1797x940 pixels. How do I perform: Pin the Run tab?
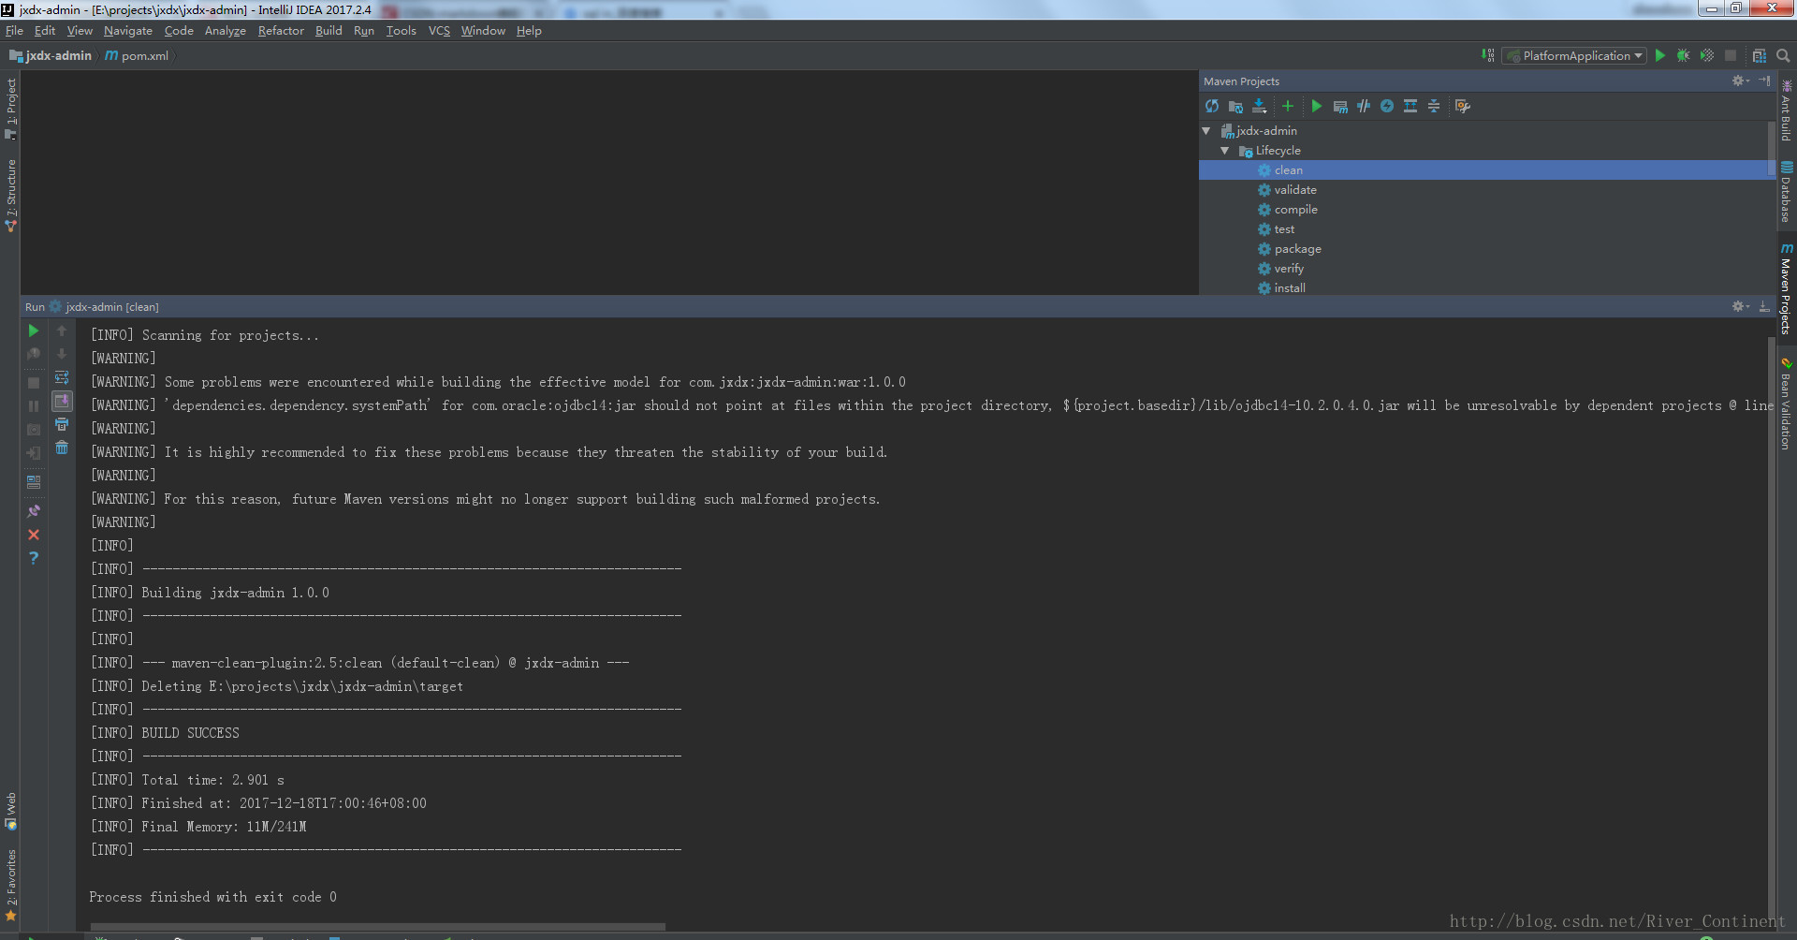tap(34, 511)
